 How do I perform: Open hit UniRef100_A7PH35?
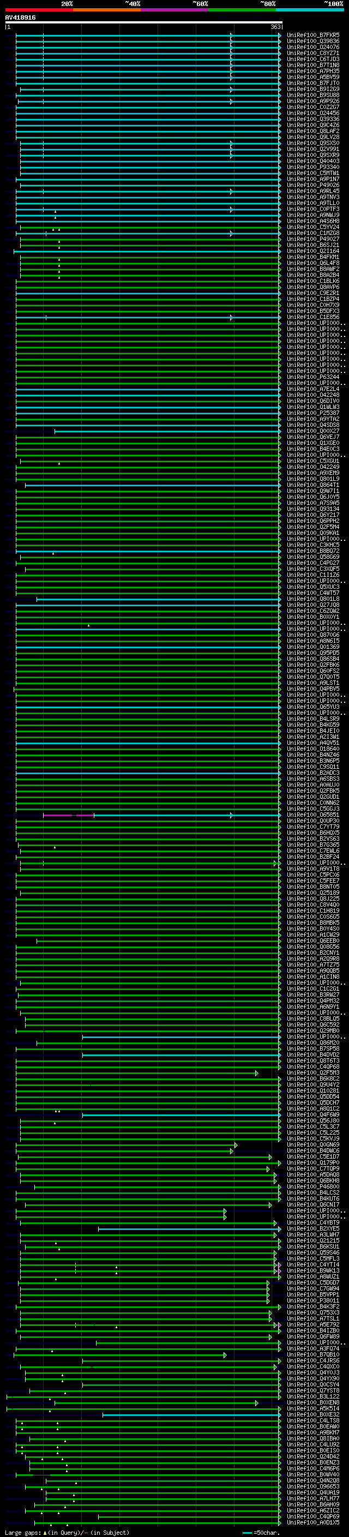[313, 71]
